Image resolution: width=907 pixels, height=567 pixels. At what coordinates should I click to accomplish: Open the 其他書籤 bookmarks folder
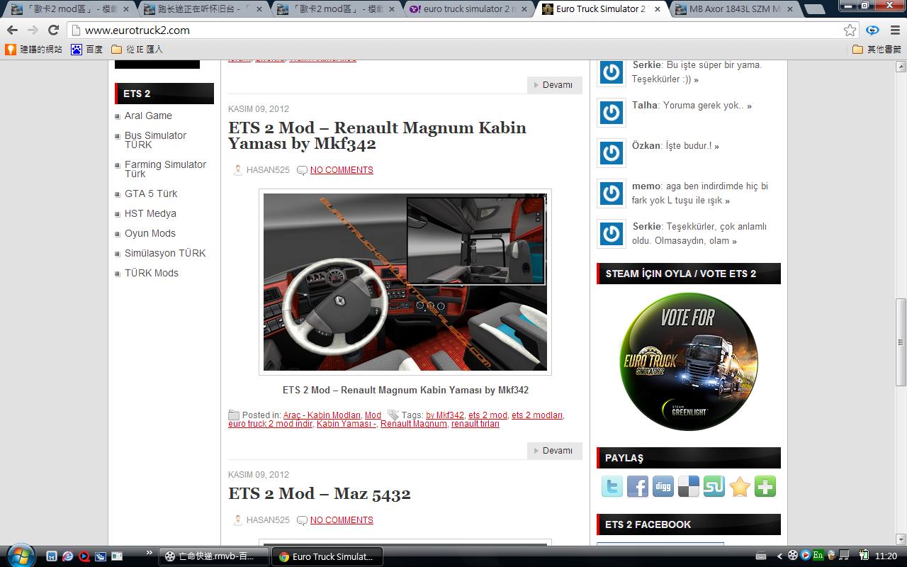[x=877, y=49]
